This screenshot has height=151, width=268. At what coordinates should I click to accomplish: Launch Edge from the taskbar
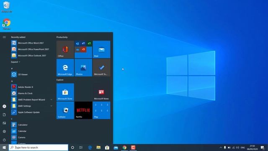click(x=90, y=147)
